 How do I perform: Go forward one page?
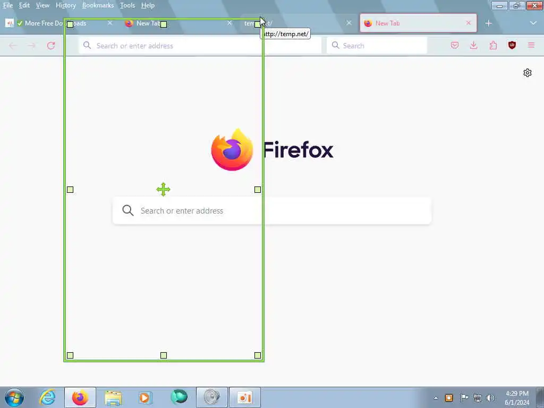point(31,46)
